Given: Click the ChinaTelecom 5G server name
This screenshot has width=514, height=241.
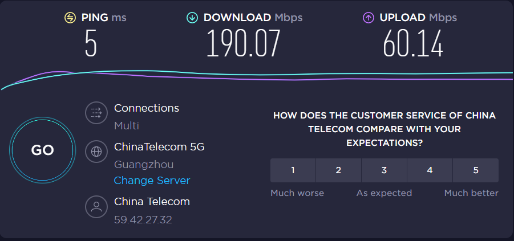Looking at the screenshot, I should [x=159, y=147].
